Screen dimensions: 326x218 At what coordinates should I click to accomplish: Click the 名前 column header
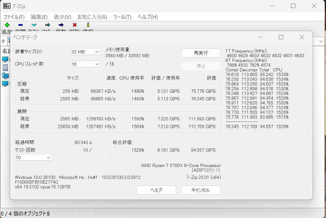6,51
